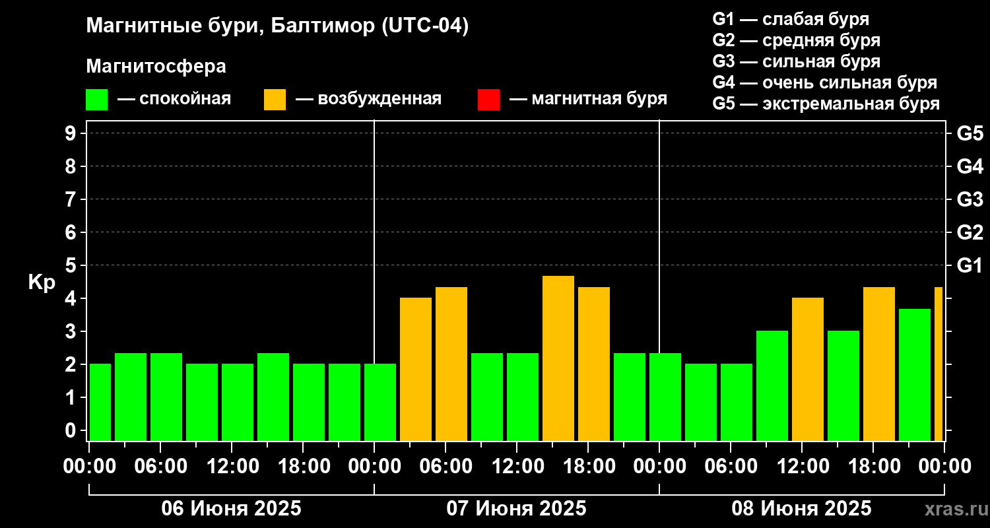Select orange bar above 18:00 on 08 Июня

879,364
